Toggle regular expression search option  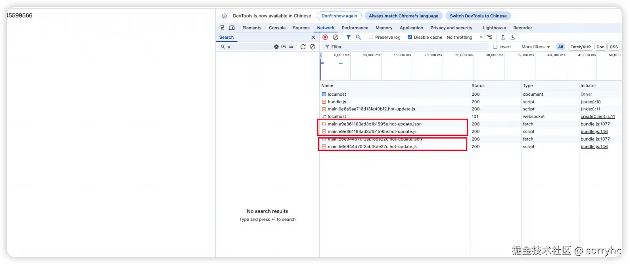[284, 47]
